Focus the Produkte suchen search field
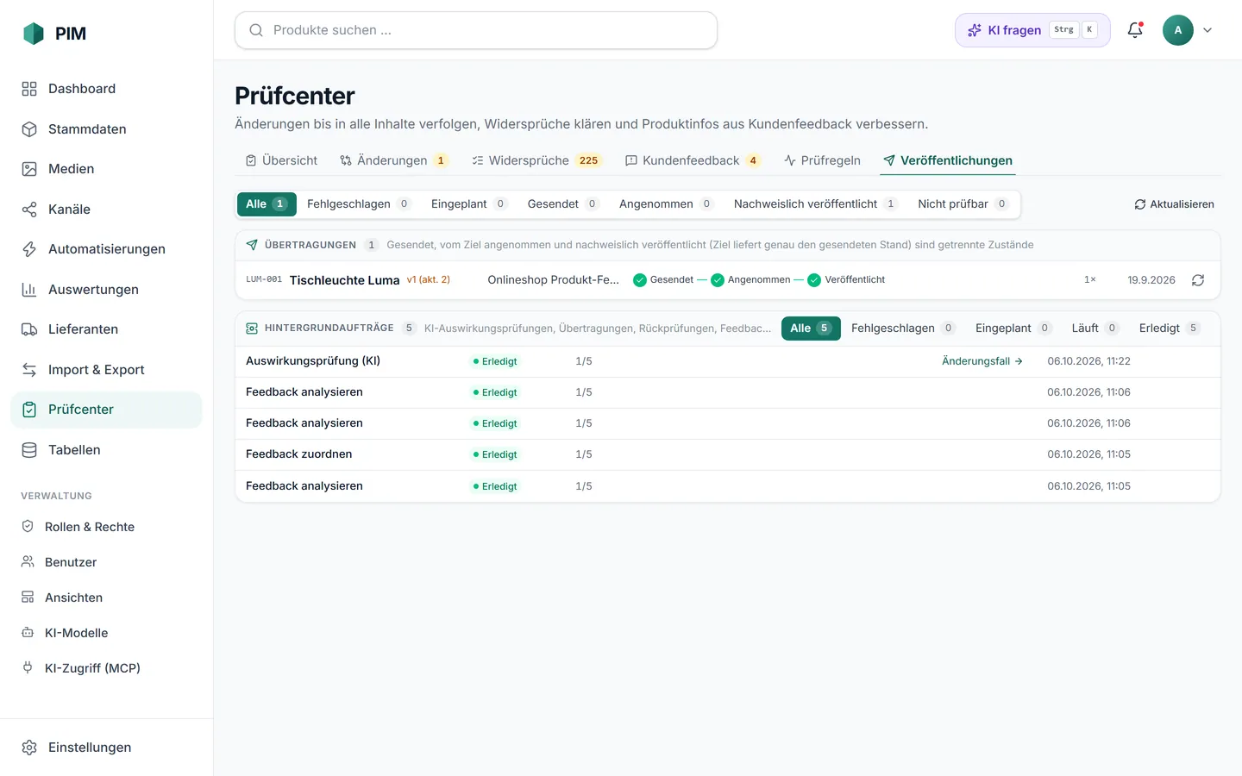Image resolution: width=1242 pixels, height=776 pixels. [x=476, y=30]
